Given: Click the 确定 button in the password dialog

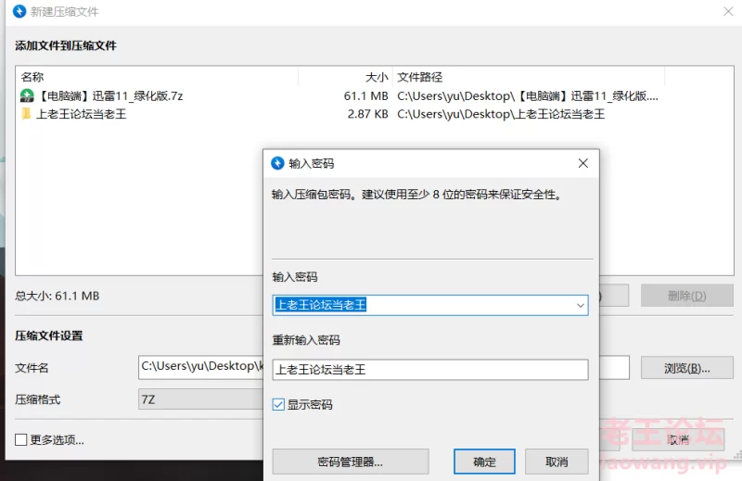Looking at the screenshot, I should click(x=484, y=462).
